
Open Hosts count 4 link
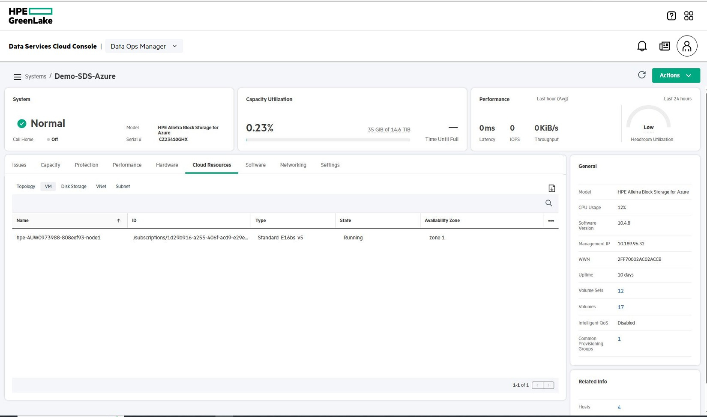619,407
